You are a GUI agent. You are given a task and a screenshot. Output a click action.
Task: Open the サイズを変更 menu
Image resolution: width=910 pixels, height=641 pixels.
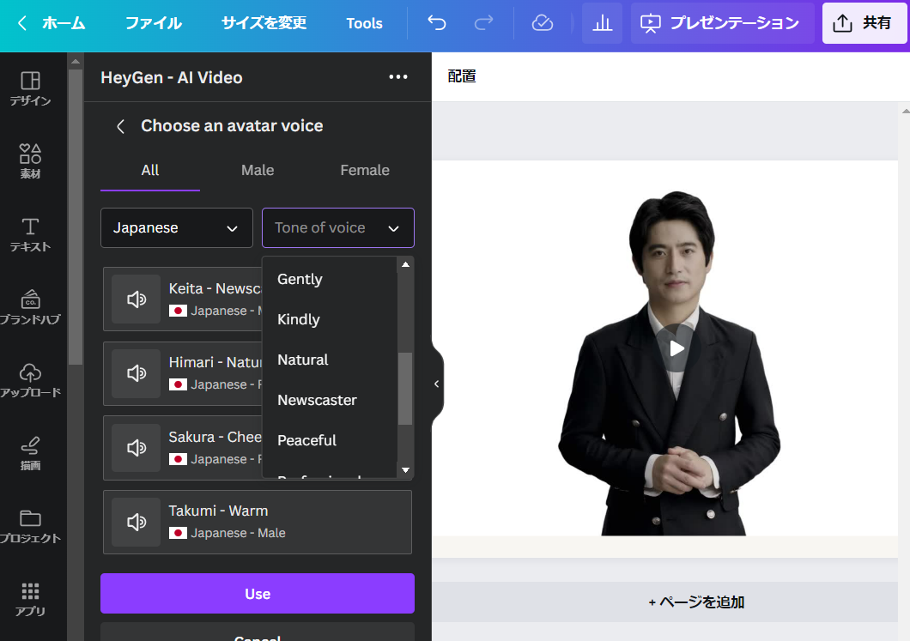tap(264, 23)
